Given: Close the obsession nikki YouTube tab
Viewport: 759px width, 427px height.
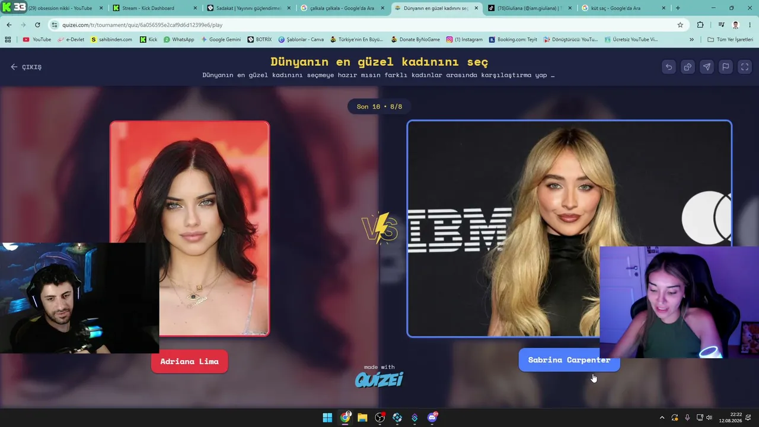Looking at the screenshot, I should [x=101, y=8].
